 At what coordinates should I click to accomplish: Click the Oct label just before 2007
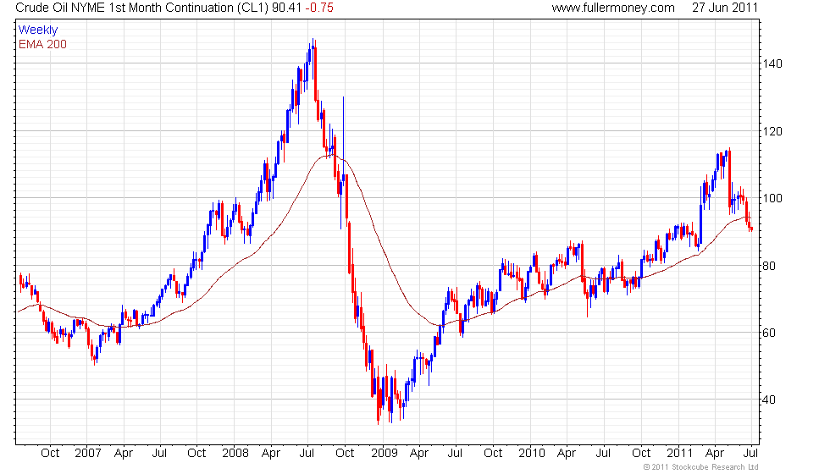click(50, 454)
